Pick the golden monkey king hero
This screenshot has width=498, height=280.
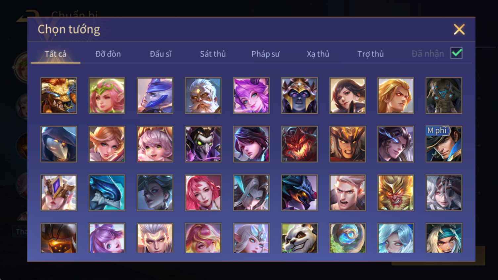pyautogui.click(x=395, y=193)
